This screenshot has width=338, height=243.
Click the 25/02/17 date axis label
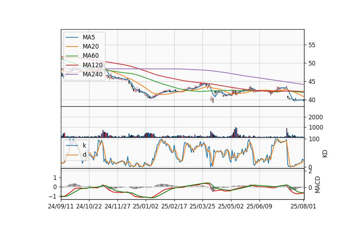pyautogui.click(x=174, y=206)
